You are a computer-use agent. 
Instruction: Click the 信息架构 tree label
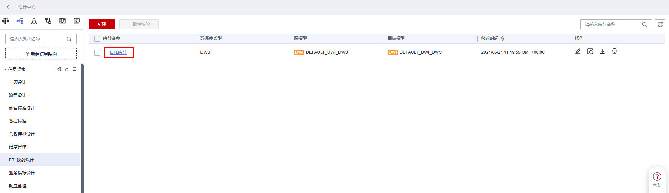tap(17, 70)
